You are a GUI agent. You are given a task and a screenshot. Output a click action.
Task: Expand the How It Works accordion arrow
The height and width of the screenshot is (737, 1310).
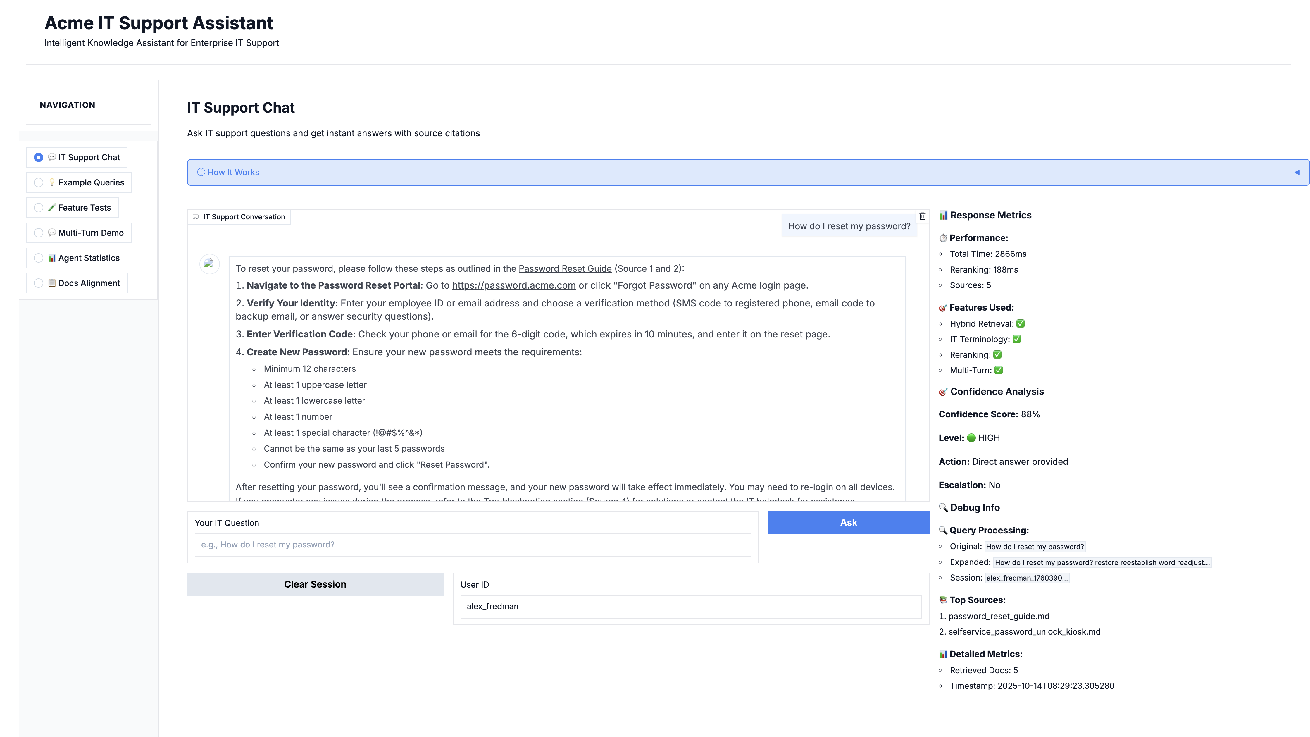[x=1297, y=173]
